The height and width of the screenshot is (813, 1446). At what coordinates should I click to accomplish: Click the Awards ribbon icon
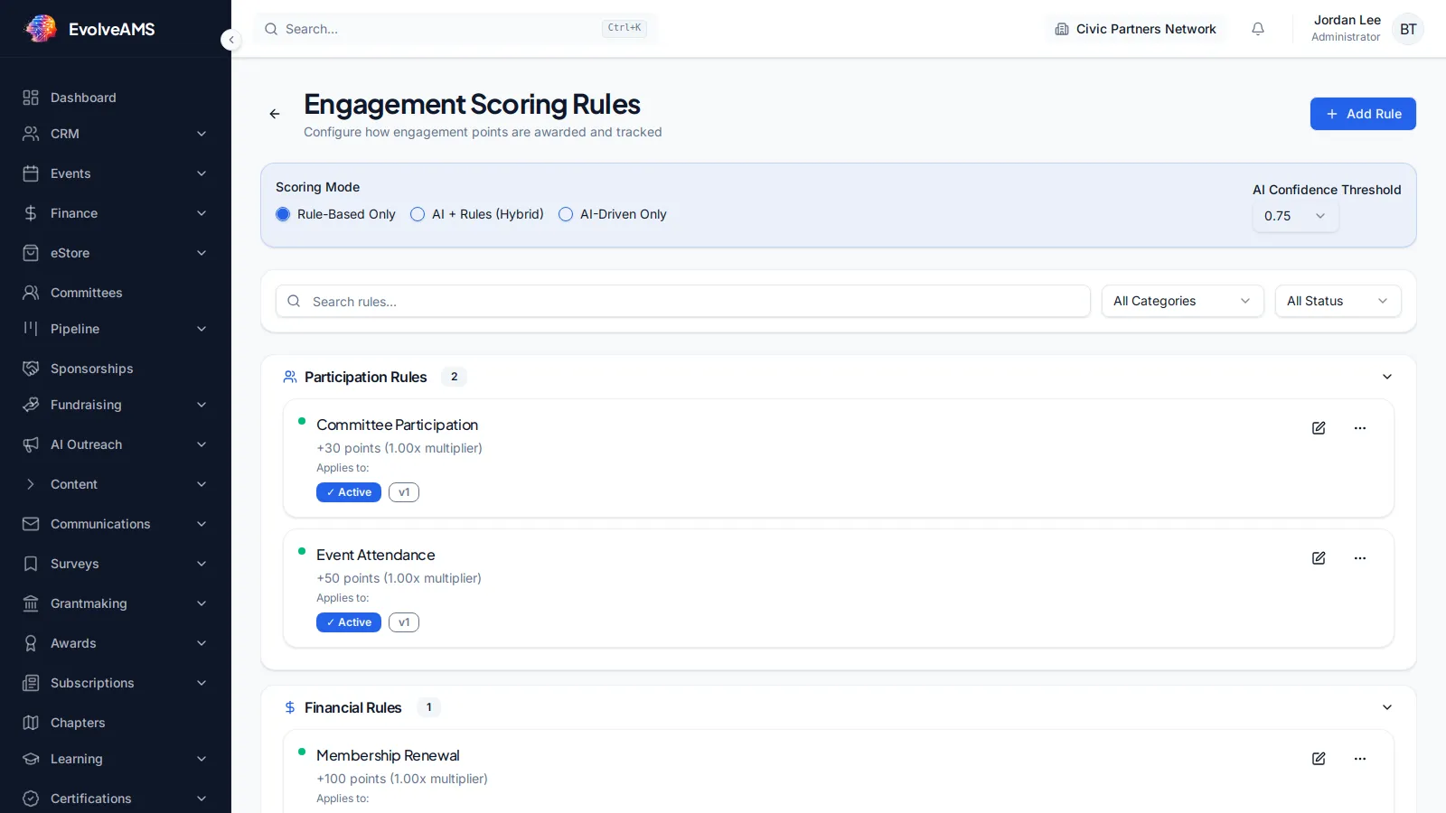[31, 643]
